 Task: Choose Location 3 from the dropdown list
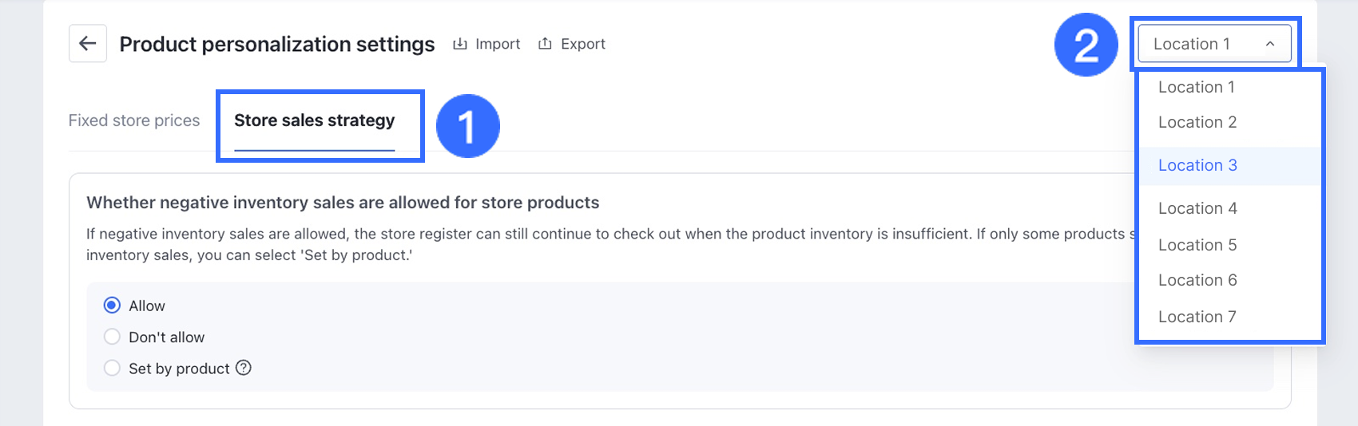1197,165
